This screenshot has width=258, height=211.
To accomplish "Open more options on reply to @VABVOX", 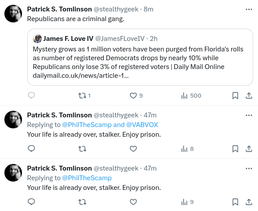I will [x=249, y=115].
